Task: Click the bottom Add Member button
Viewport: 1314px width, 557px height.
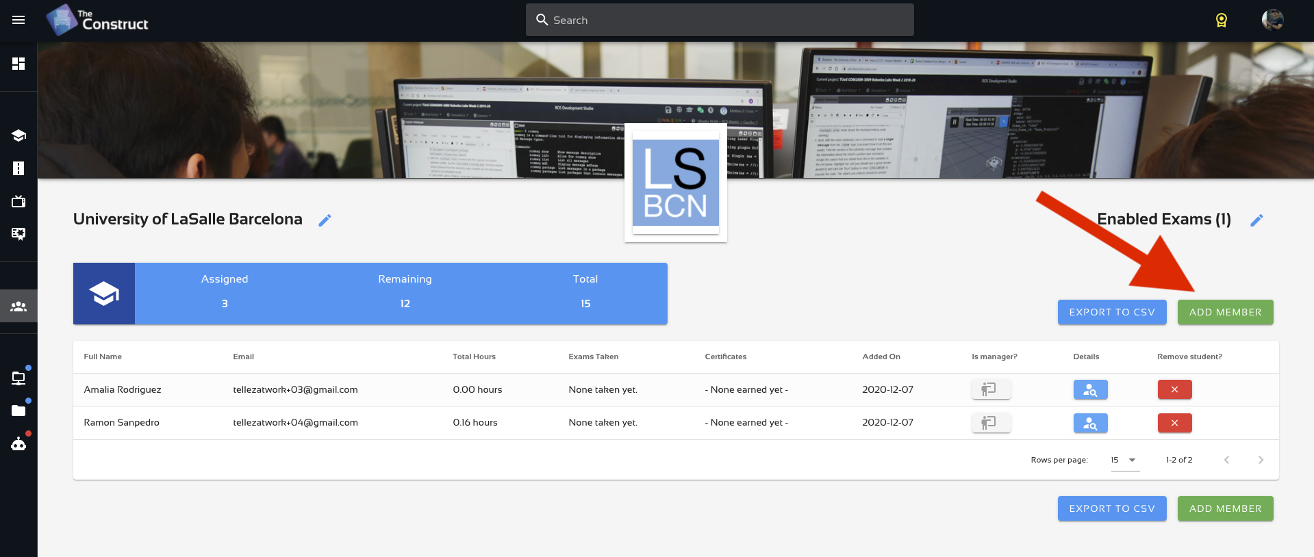Action: [x=1225, y=508]
